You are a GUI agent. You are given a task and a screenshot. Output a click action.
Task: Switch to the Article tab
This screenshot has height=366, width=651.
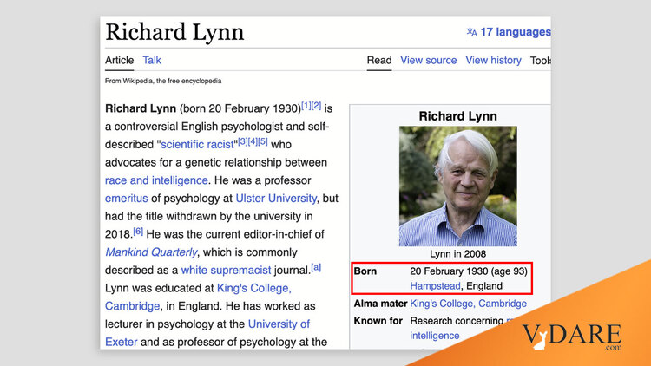[119, 60]
